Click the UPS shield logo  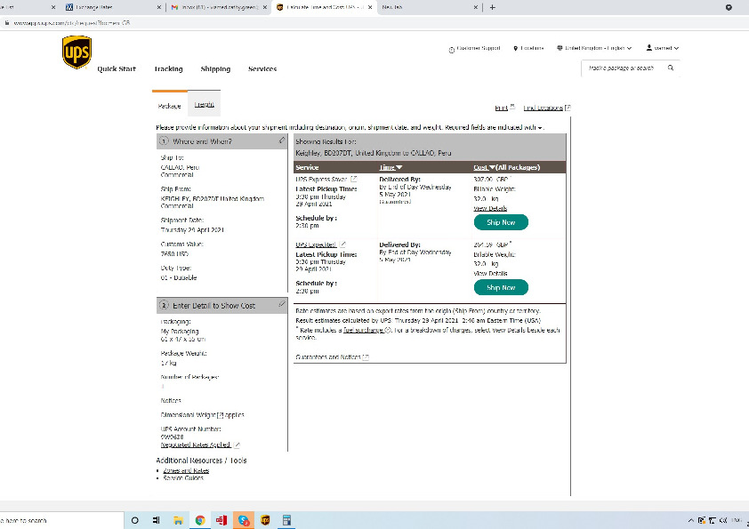point(76,54)
